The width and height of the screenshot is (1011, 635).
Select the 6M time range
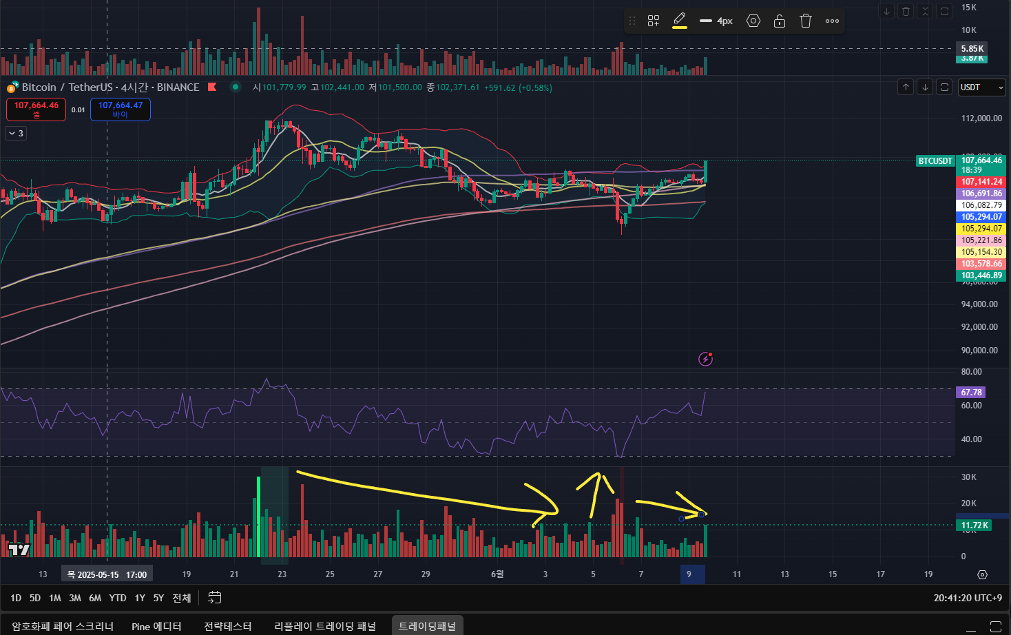click(95, 598)
